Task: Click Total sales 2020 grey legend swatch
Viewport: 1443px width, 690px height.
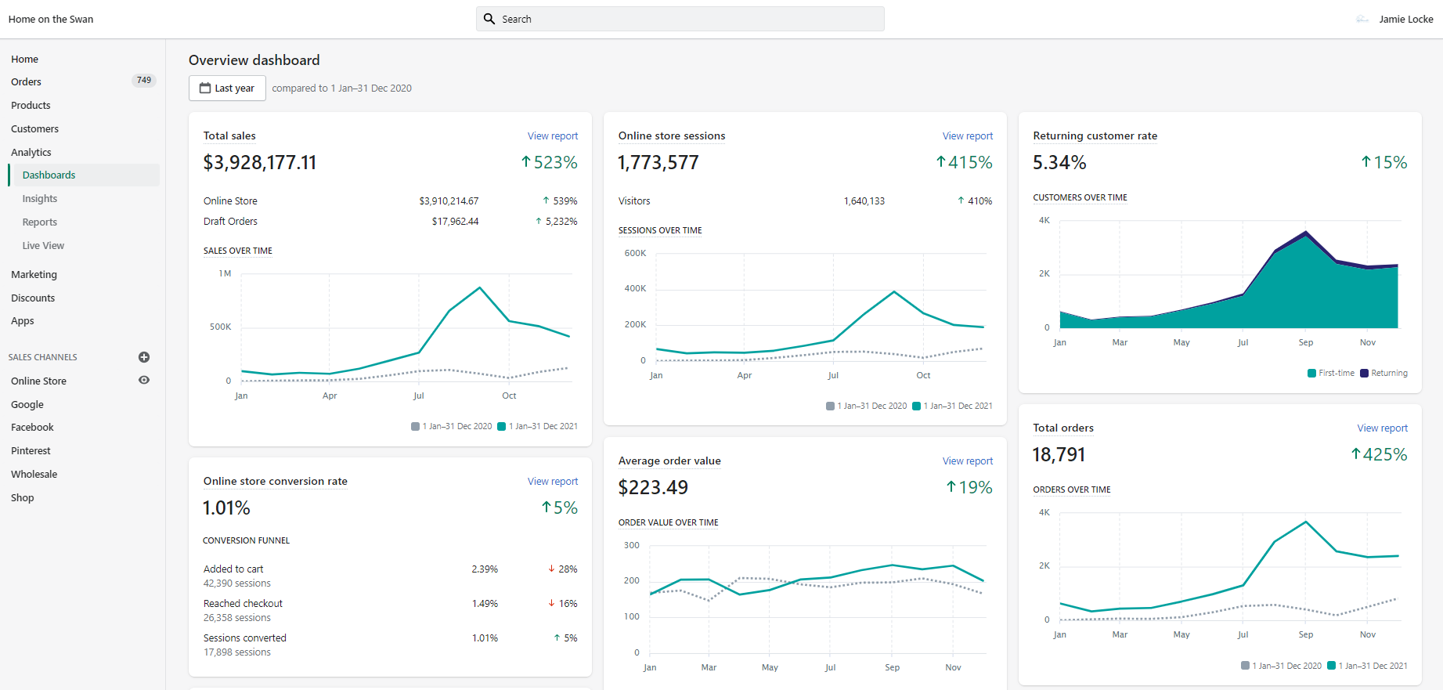Action: pos(415,426)
